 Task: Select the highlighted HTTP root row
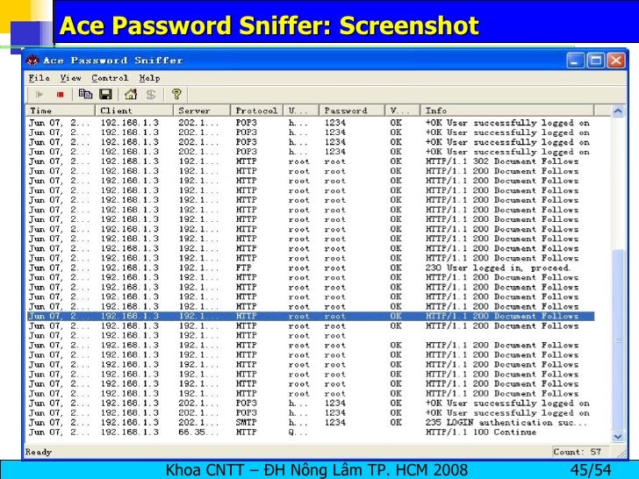[311, 316]
